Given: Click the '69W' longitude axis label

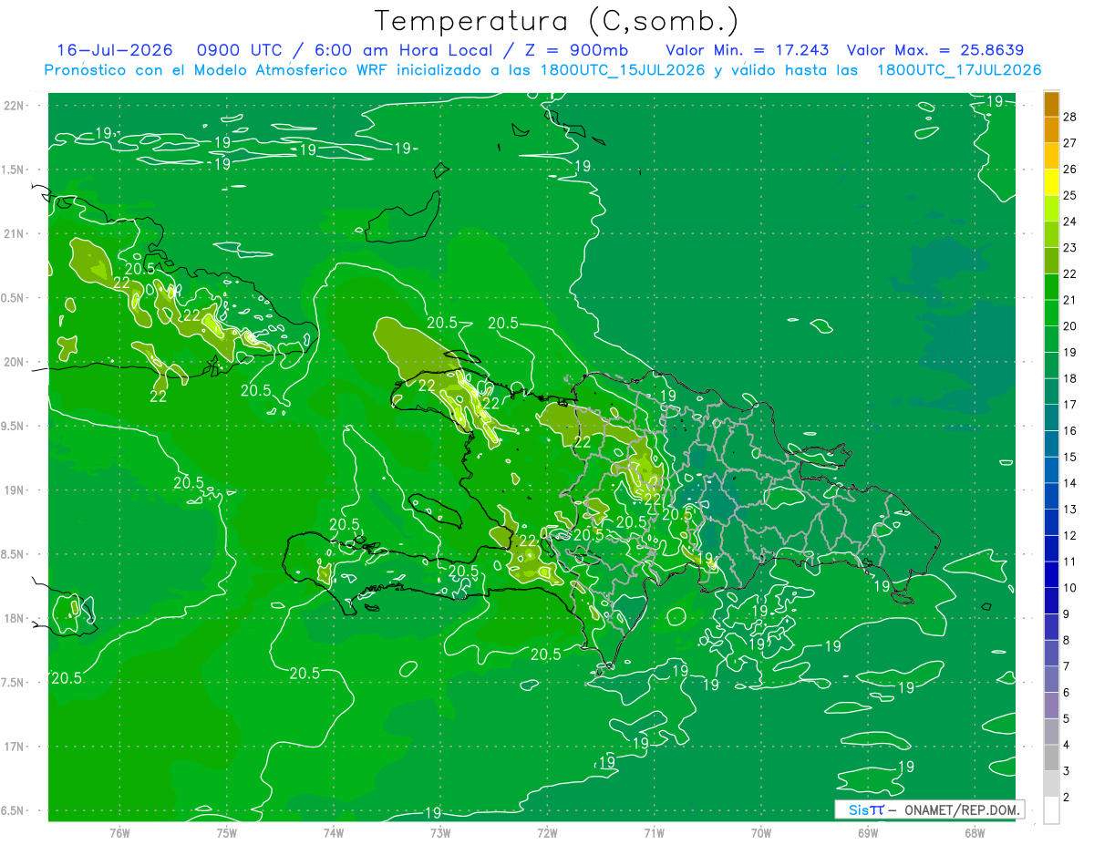Looking at the screenshot, I should pos(867,832).
